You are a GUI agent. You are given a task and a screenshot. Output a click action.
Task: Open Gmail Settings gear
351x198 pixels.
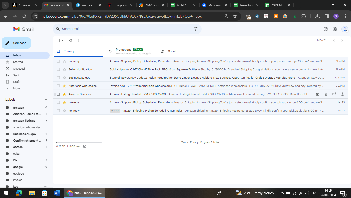point(335,29)
